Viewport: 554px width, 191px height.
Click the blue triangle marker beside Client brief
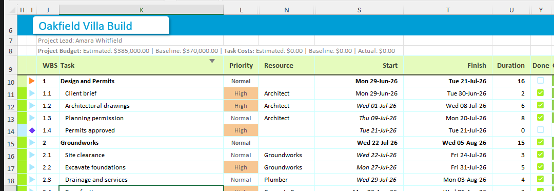click(32, 93)
